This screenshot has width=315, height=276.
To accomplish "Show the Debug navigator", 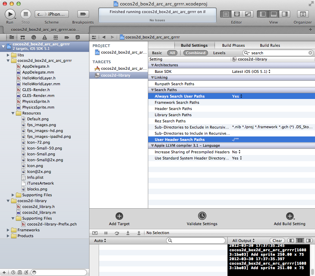I will pyautogui.click(x=56, y=37).
